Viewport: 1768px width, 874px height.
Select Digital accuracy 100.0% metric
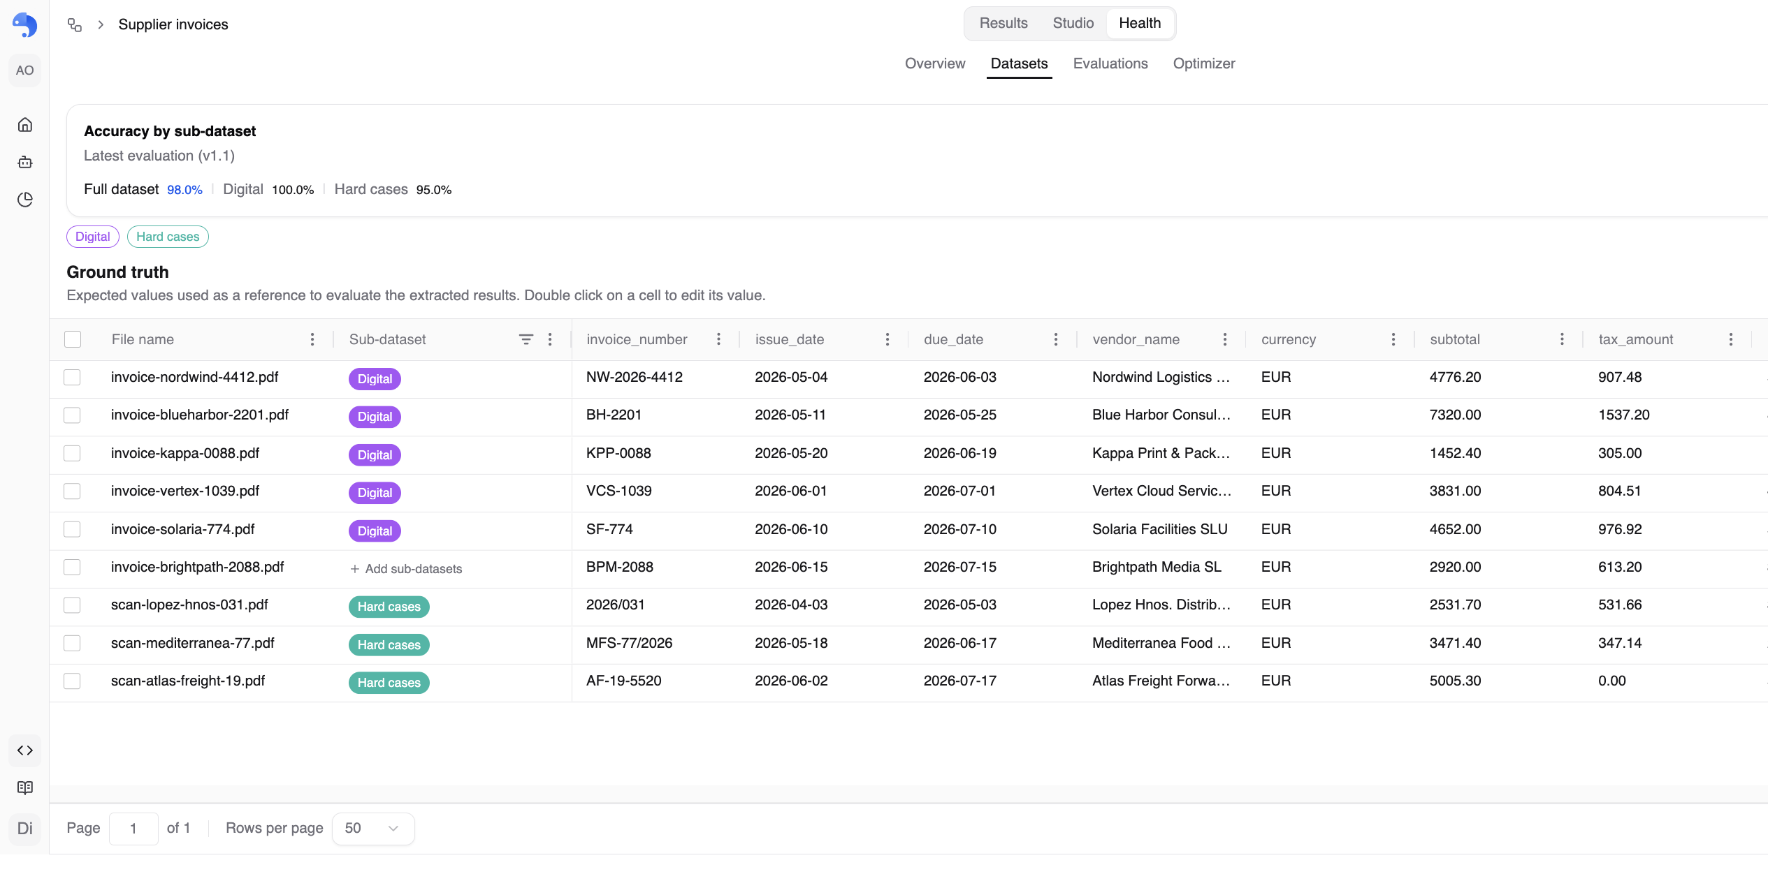pos(268,190)
